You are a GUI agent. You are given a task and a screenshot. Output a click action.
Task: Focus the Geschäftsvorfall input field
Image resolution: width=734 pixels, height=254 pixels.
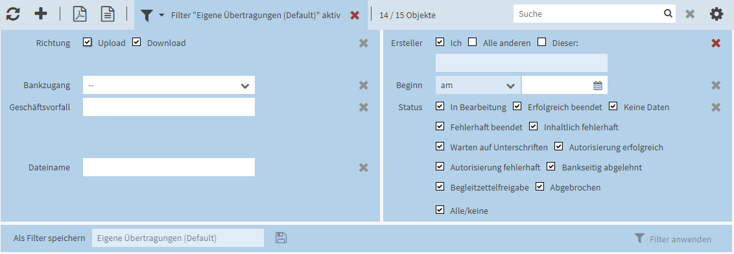click(169, 107)
